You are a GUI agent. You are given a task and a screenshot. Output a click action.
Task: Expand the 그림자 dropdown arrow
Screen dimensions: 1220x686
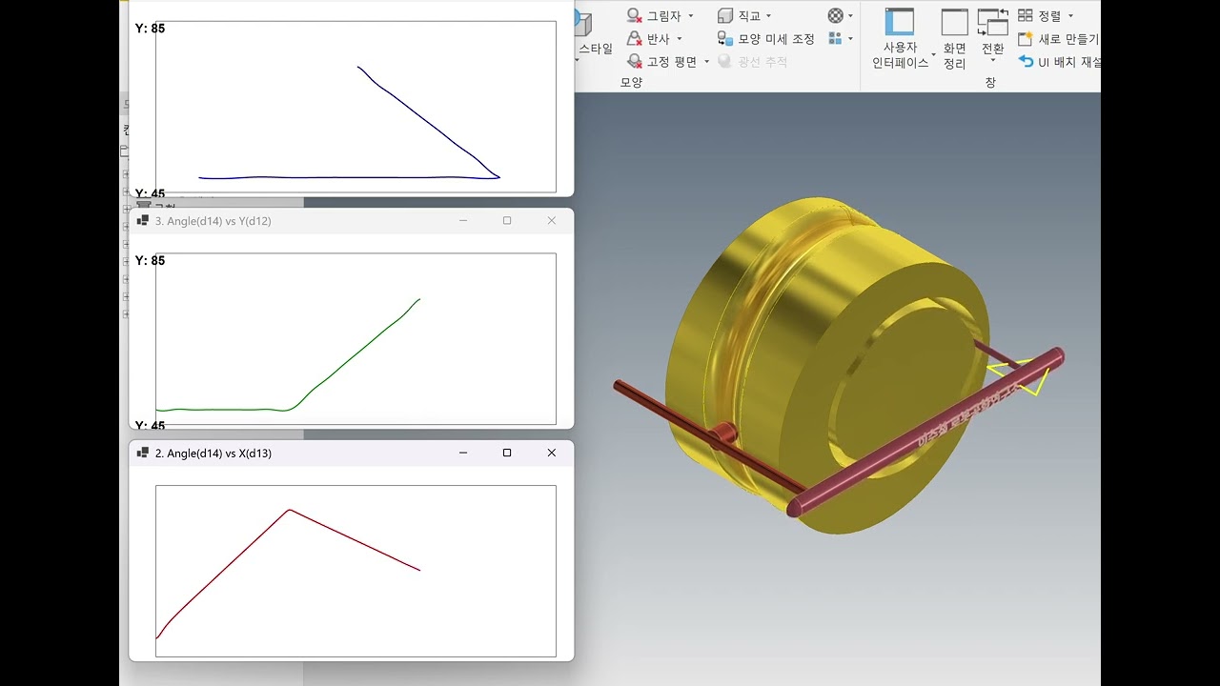click(691, 16)
